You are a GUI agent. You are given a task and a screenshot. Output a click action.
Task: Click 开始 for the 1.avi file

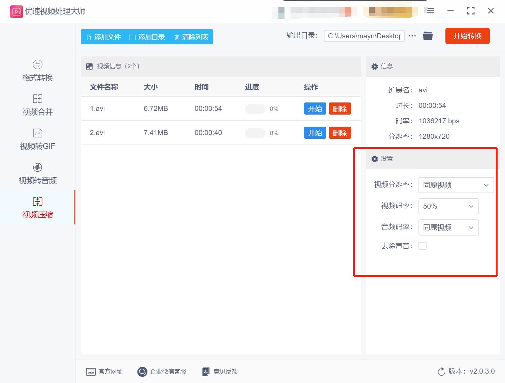click(315, 109)
